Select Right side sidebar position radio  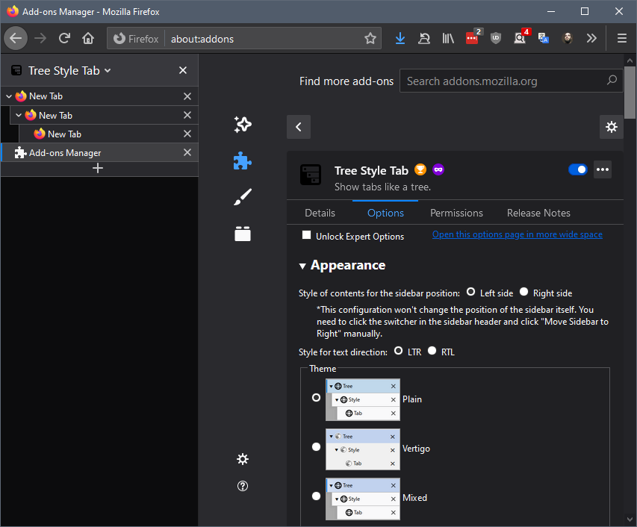click(523, 292)
